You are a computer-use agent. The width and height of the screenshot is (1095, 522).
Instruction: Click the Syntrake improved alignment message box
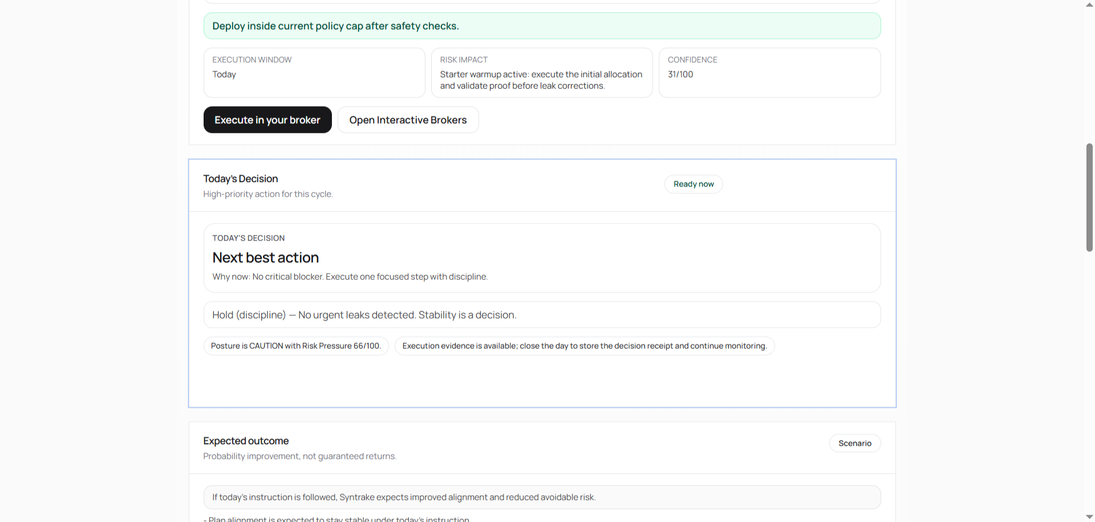[x=542, y=497]
